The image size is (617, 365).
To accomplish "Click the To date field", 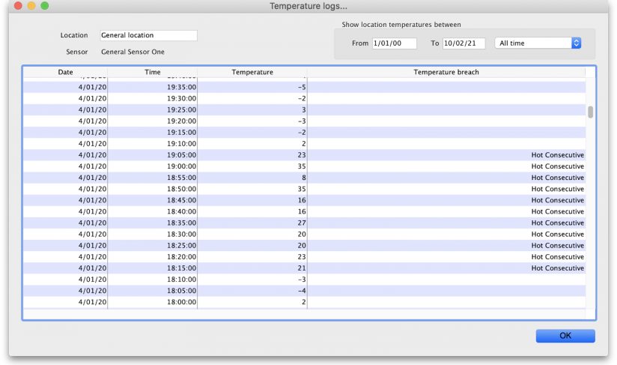I will coord(463,43).
